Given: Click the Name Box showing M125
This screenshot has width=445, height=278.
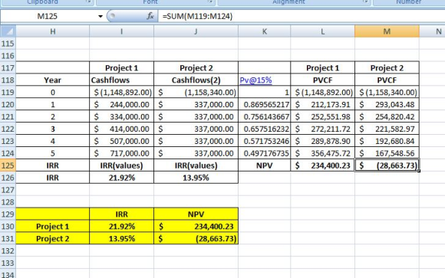Looking at the screenshot, I should coord(48,16).
